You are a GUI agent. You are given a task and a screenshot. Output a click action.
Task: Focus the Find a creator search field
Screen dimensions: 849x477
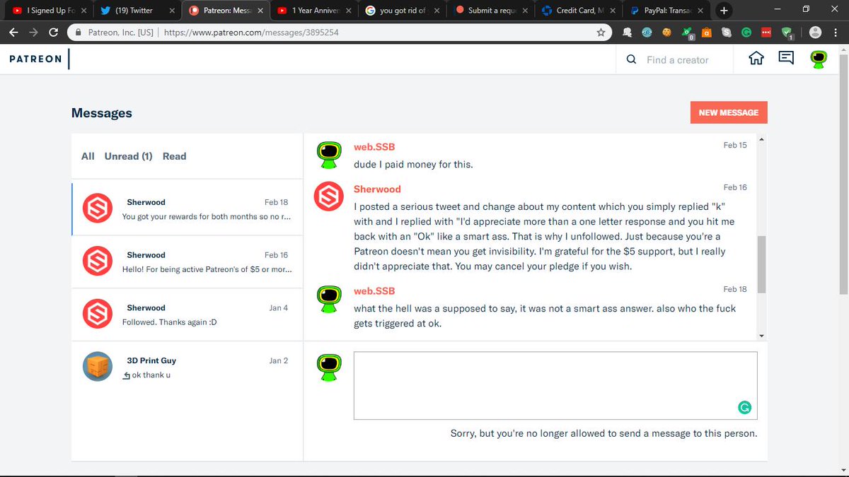[x=677, y=60]
